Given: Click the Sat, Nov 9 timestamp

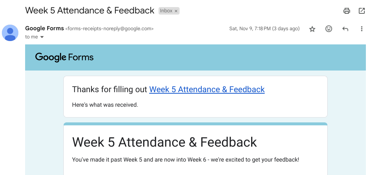Looking at the screenshot, I should 264,29.
